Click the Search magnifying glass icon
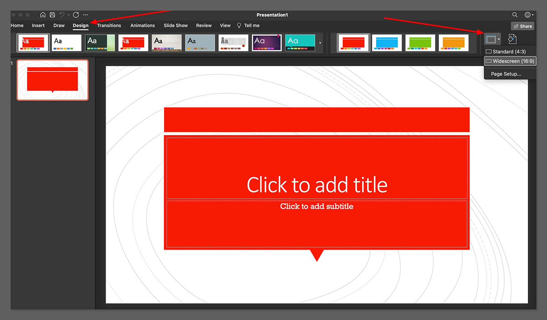Image resolution: width=547 pixels, height=320 pixels. [x=515, y=15]
